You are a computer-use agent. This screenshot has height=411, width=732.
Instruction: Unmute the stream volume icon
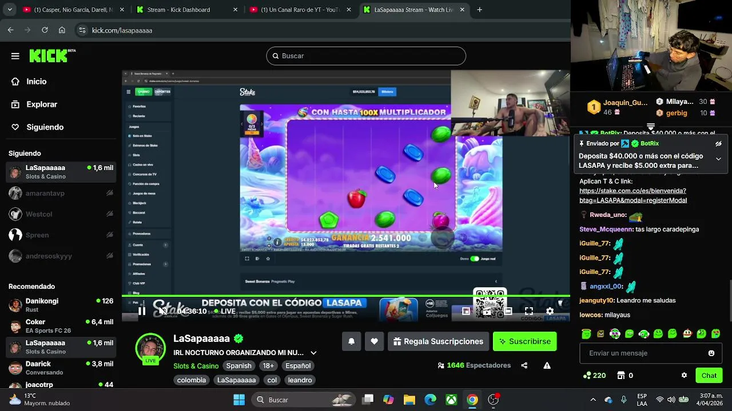[x=163, y=311]
